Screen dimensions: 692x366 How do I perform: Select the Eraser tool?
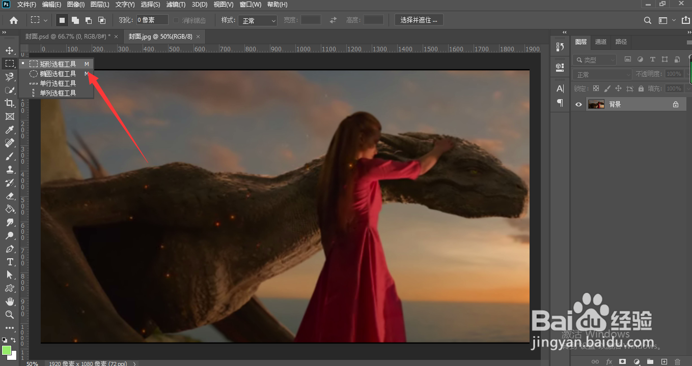[x=9, y=196]
